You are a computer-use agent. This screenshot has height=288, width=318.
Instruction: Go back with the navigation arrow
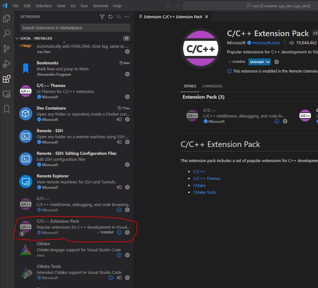(168, 6)
